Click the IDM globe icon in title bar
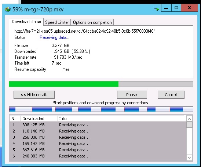 (8, 10)
